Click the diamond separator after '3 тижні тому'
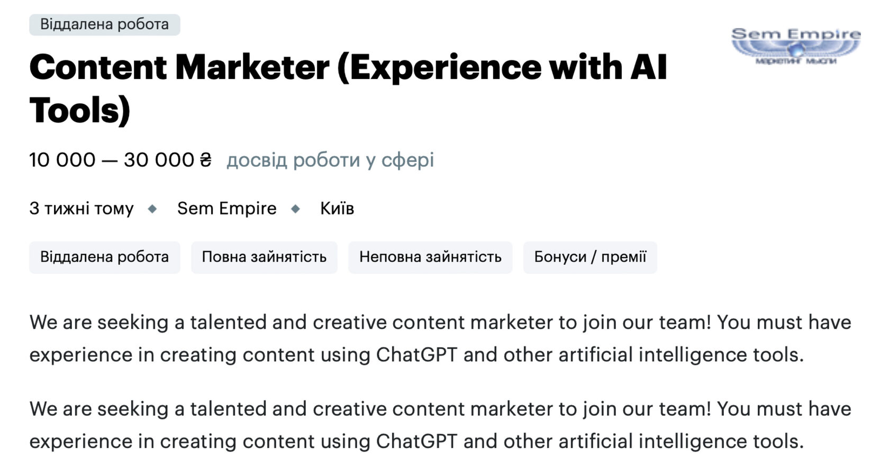This screenshot has width=889, height=474. 152,209
